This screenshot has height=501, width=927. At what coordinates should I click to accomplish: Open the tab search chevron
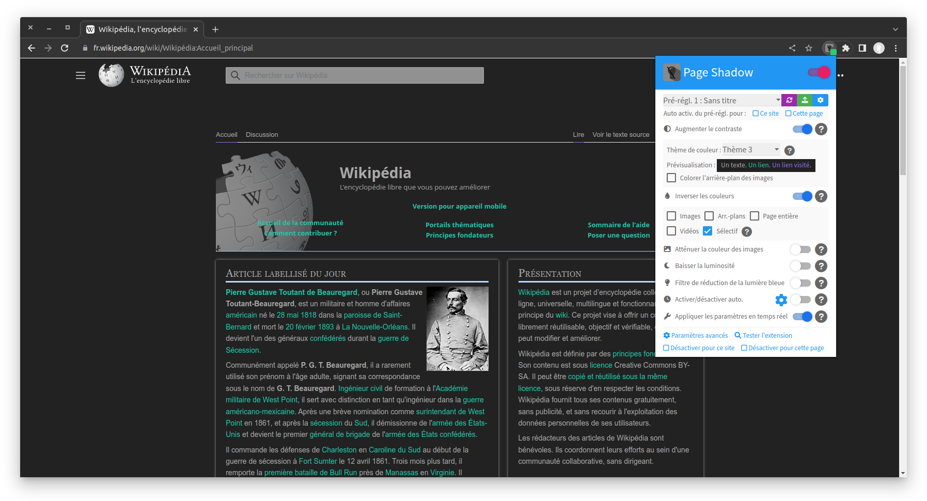click(895, 29)
